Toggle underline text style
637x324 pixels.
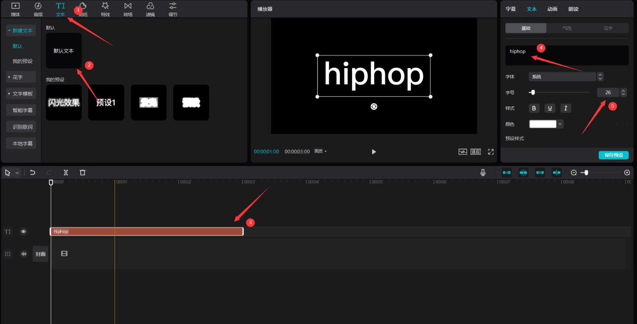[x=550, y=108]
